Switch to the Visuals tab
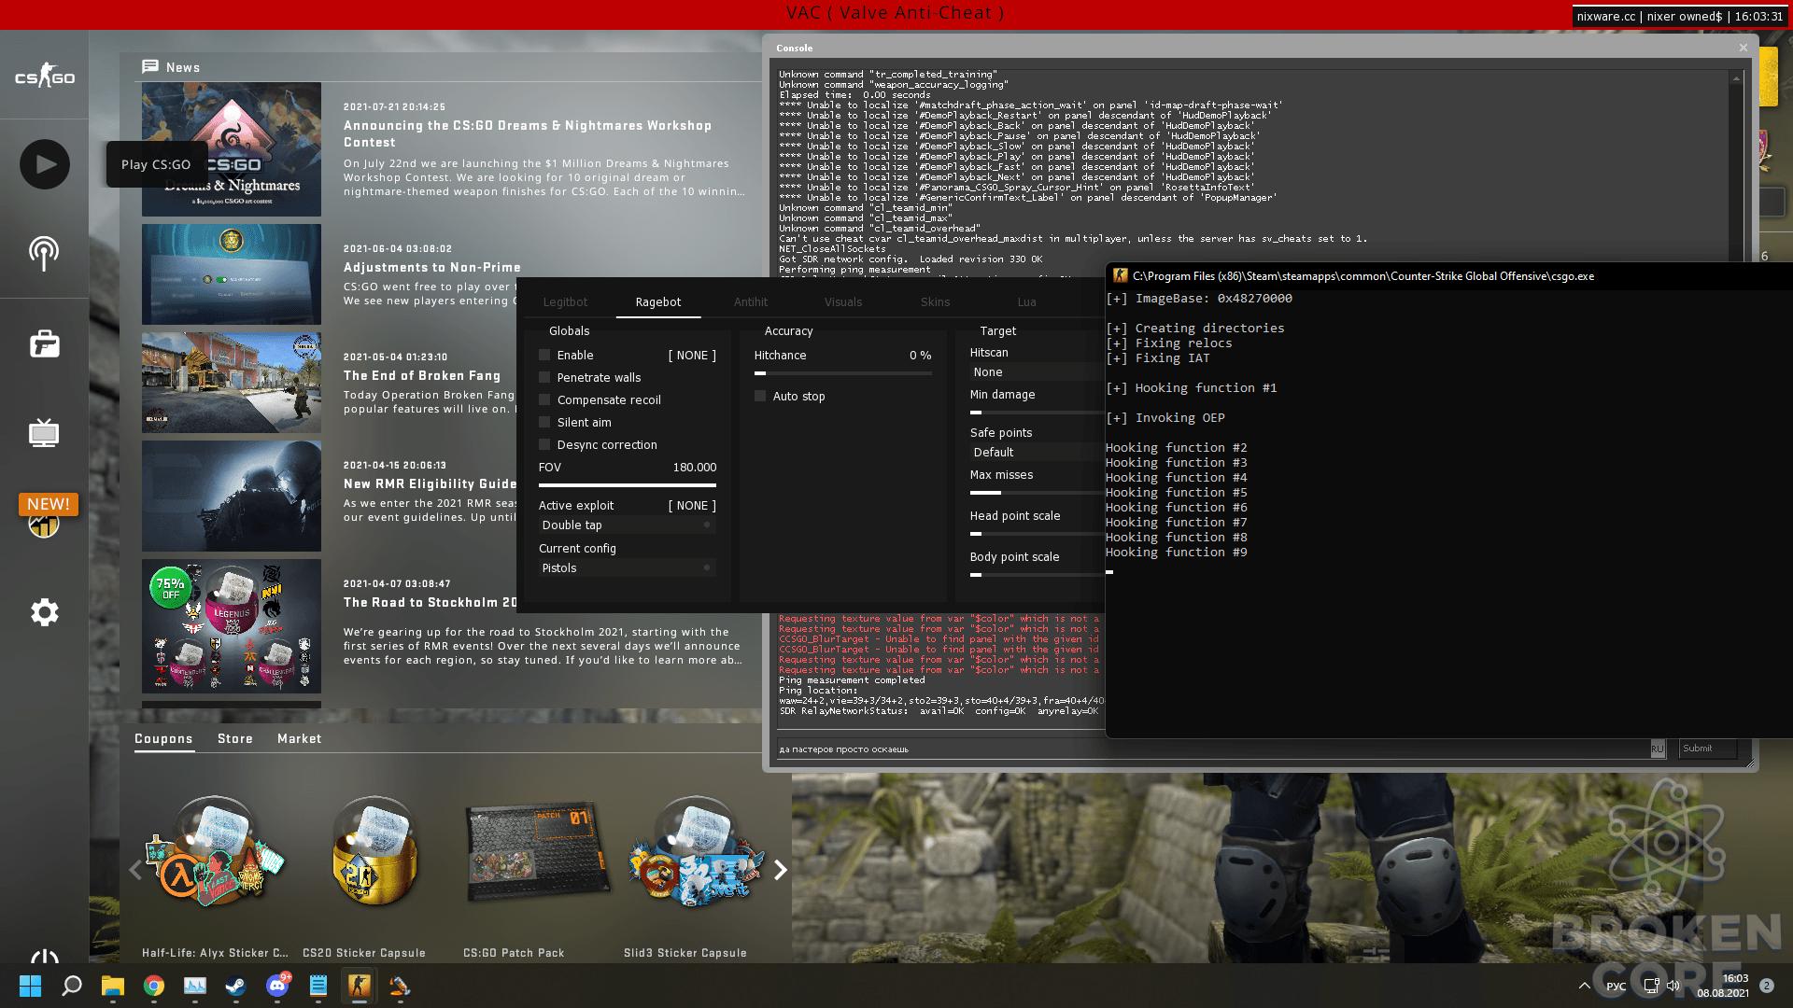The image size is (1793, 1008). [x=843, y=302]
